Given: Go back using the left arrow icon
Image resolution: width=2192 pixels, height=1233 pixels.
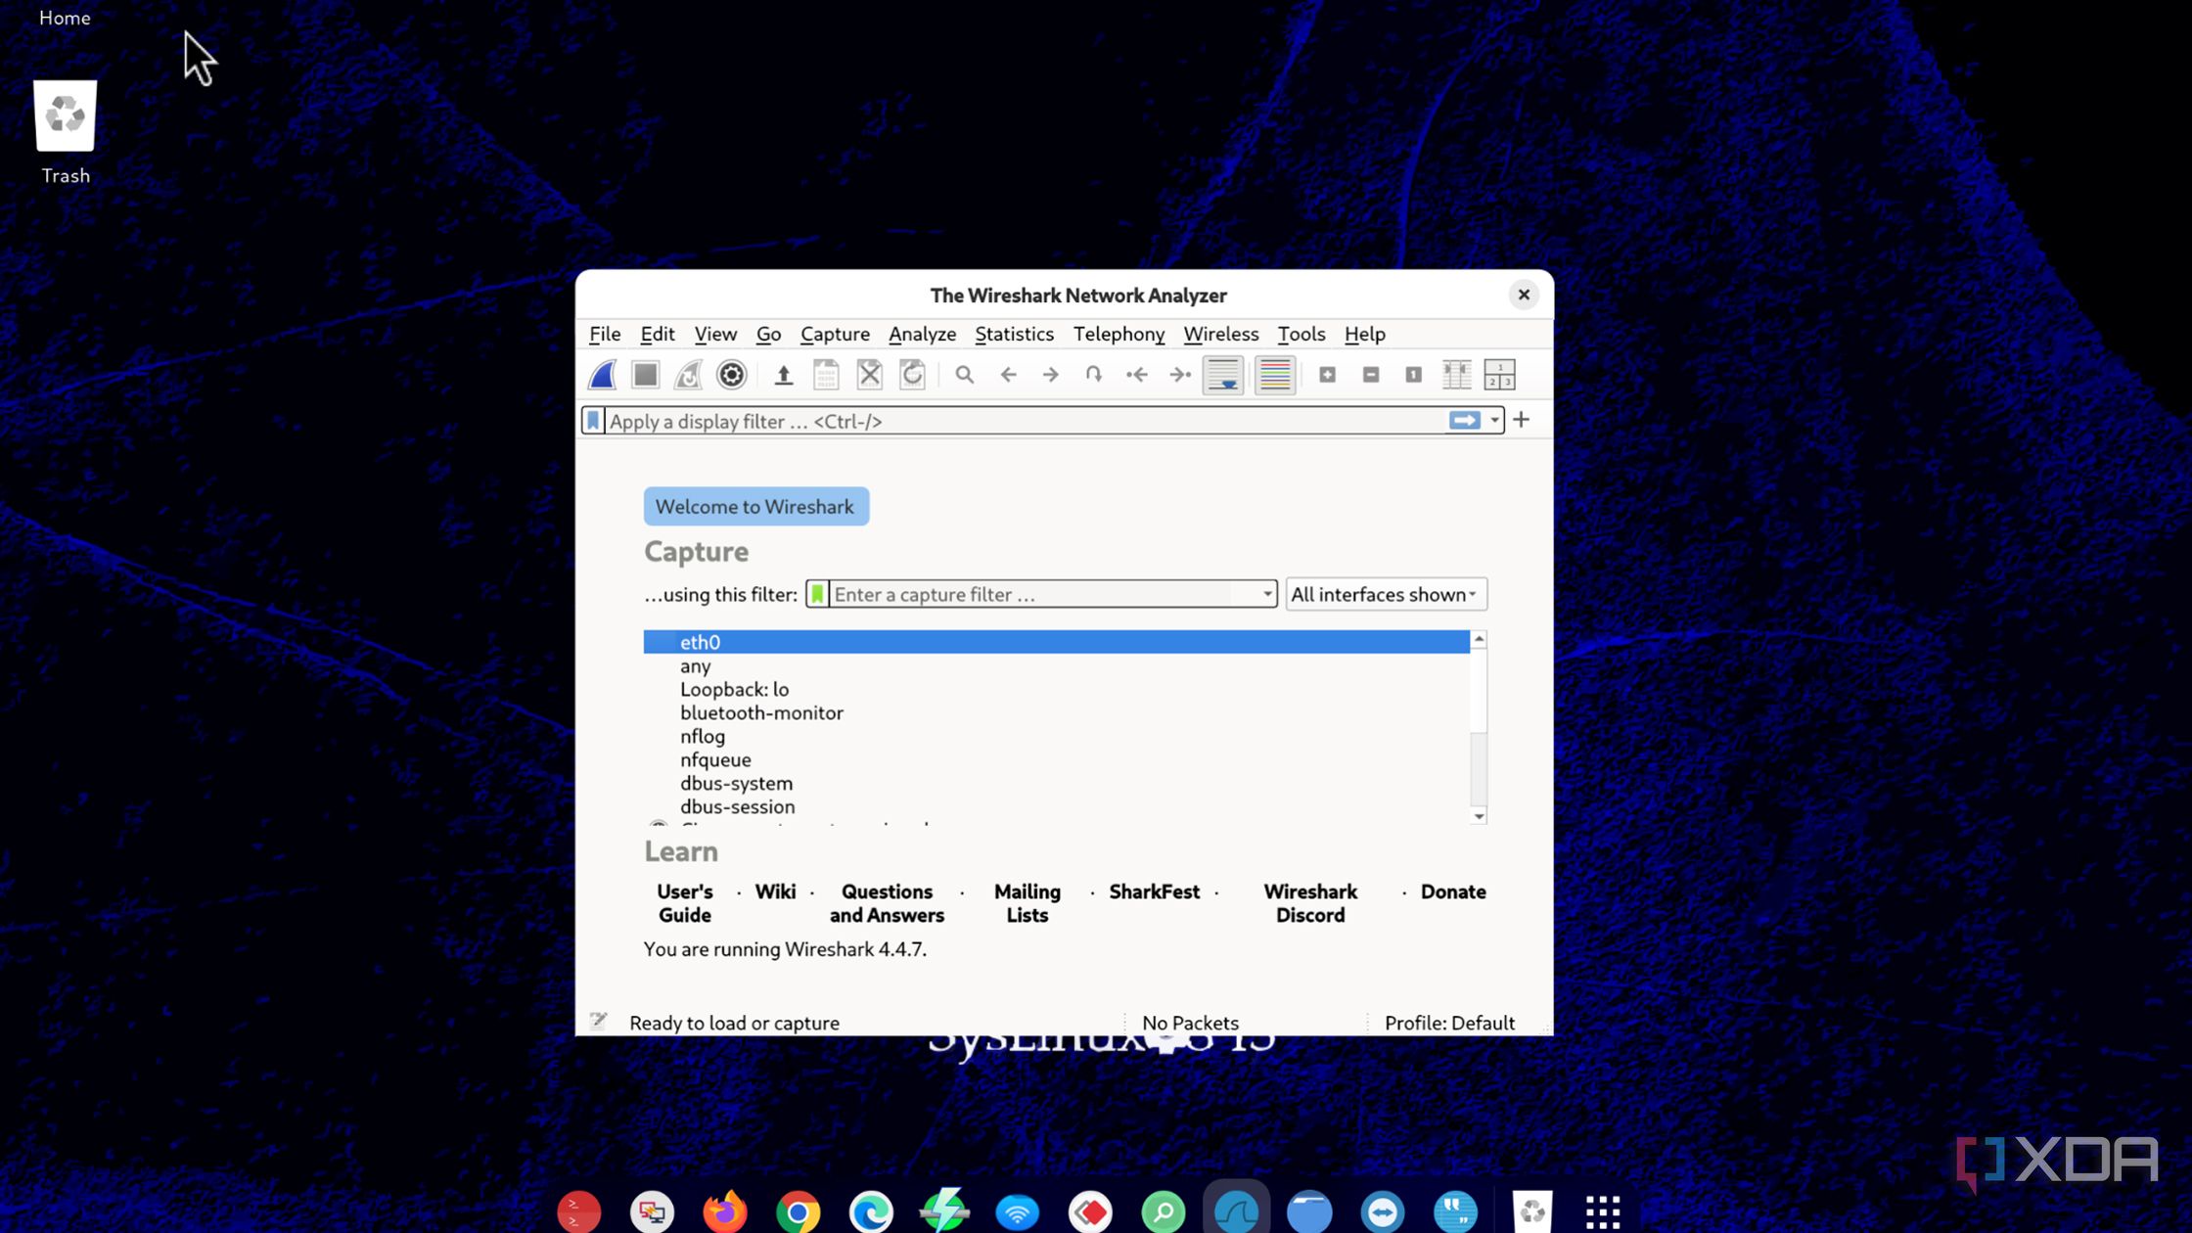Looking at the screenshot, I should (1008, 375).
